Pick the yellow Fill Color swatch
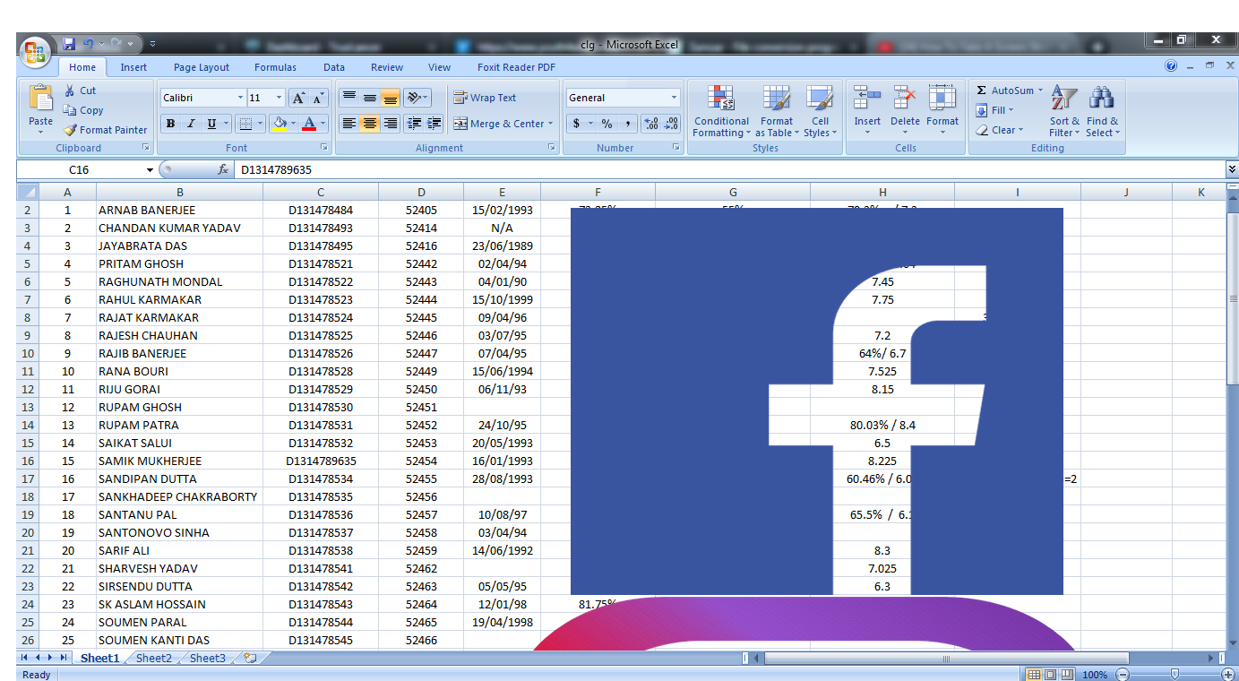1239x681 pixels. (280, 124)
